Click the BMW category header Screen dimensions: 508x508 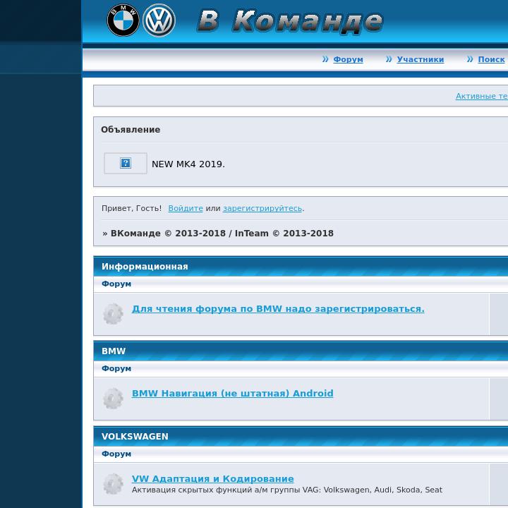click(x=114, y=351)
